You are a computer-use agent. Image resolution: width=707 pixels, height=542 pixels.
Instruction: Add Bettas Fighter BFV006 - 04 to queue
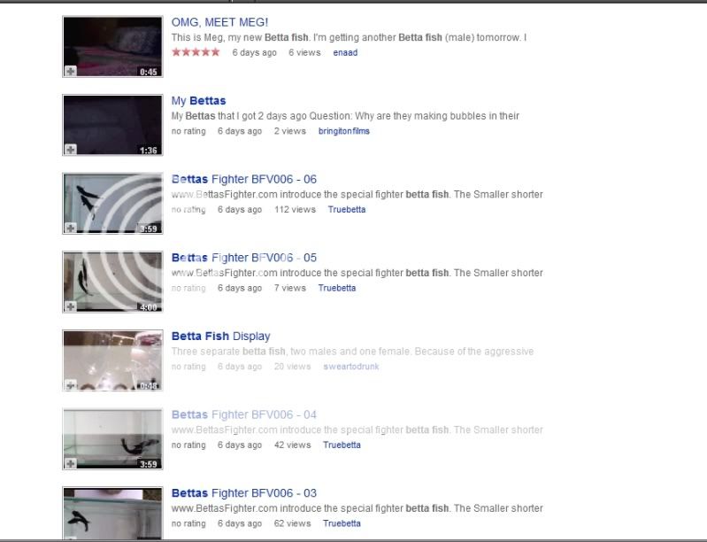(x=70, y=463)
